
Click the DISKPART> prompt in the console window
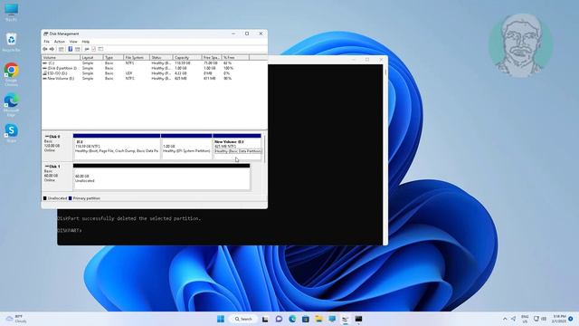[x=70, y=231]
